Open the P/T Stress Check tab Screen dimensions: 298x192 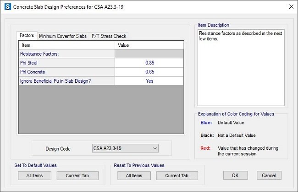click(x=109, y=36)
